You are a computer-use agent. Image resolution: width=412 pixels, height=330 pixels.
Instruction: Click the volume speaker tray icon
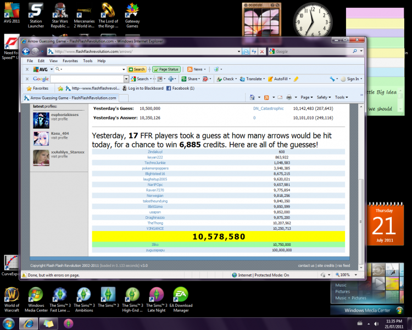pyautogui.click(x=376, y=323)
